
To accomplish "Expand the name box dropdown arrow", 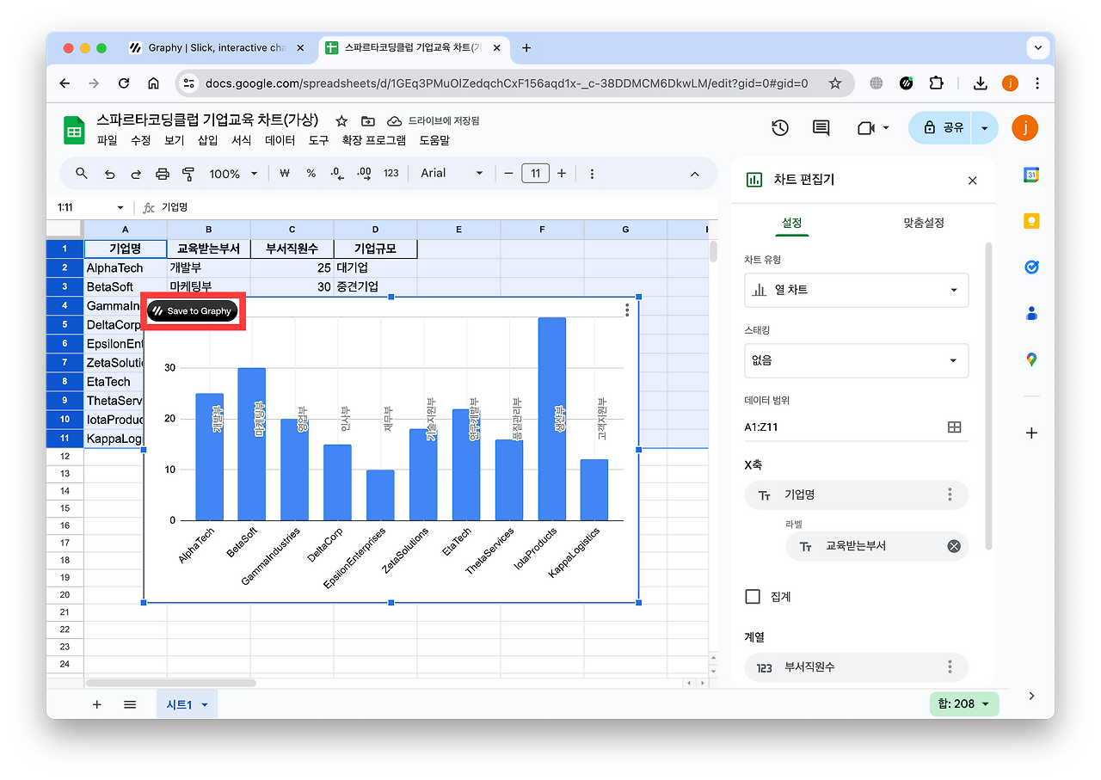I will point(120,208).
